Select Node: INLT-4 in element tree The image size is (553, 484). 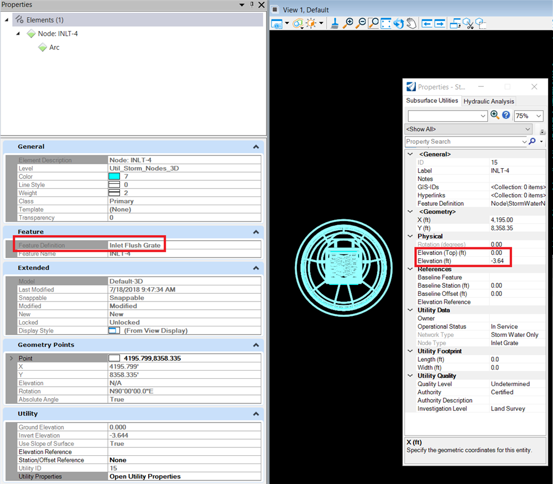pos(58,34)
